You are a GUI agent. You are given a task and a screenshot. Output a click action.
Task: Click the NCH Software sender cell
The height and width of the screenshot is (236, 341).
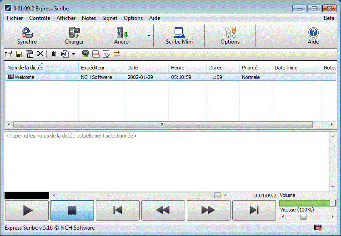96,77
